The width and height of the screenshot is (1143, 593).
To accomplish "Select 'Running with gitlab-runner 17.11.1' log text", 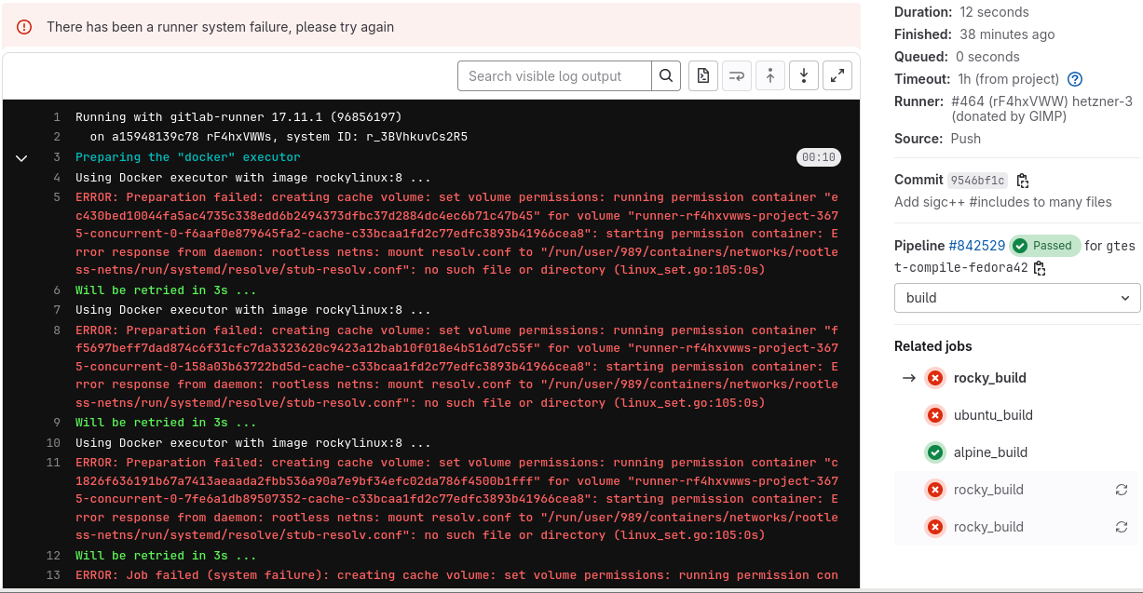I will (x=238, y=117).
